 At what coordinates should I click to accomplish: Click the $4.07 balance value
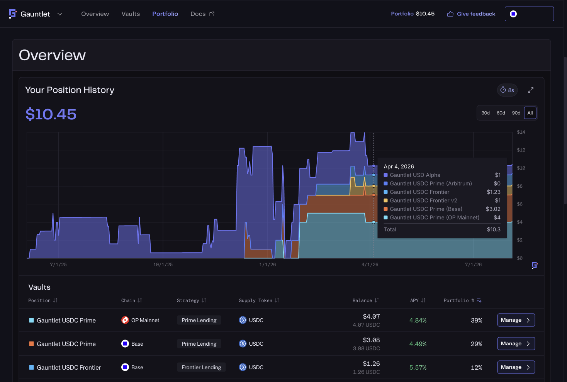pyautogui.click(x=371, y=317)
